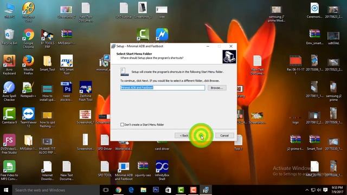Select the j2-prime archive icon

pos(295,142)
